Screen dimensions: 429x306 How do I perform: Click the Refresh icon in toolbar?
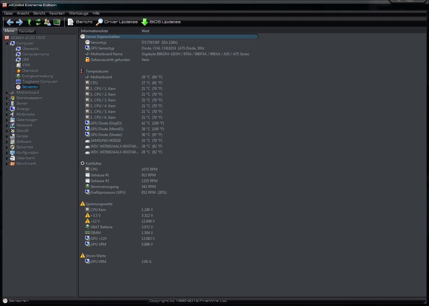coord(38,22)
